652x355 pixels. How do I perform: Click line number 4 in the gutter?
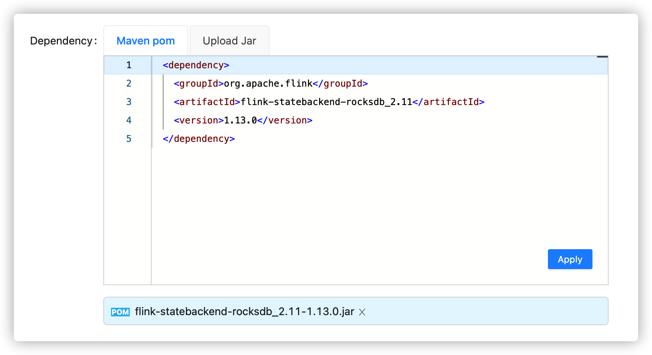tap(129, 120)
